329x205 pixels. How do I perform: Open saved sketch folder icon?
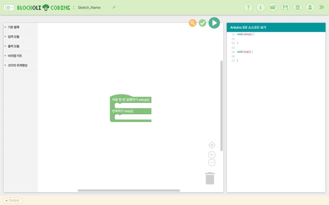(273, 8)
